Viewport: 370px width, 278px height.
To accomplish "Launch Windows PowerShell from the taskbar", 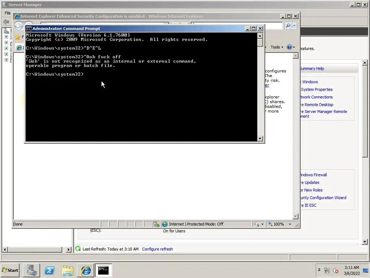I will click(x=50, y=270).
